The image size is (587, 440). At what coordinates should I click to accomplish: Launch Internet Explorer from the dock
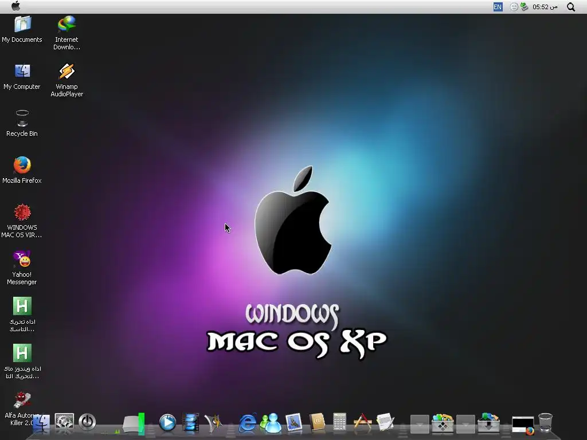pos(248,423)
